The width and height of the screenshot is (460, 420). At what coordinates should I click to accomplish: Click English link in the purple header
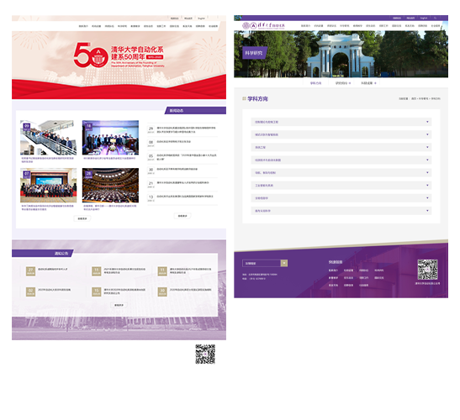(x=423, y=18)
